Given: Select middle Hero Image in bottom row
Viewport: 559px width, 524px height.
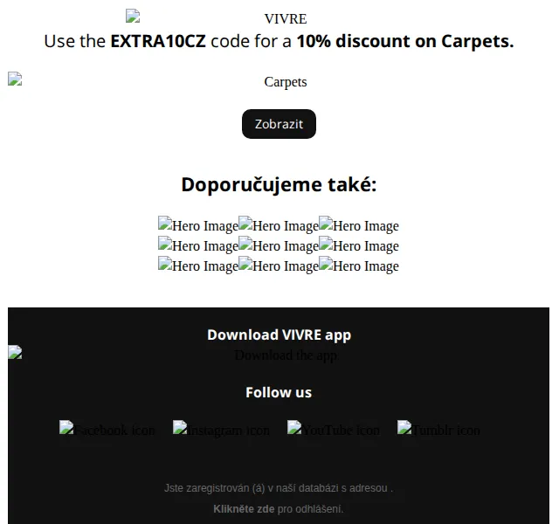Looking at the screenshot, I should [279, 265].
